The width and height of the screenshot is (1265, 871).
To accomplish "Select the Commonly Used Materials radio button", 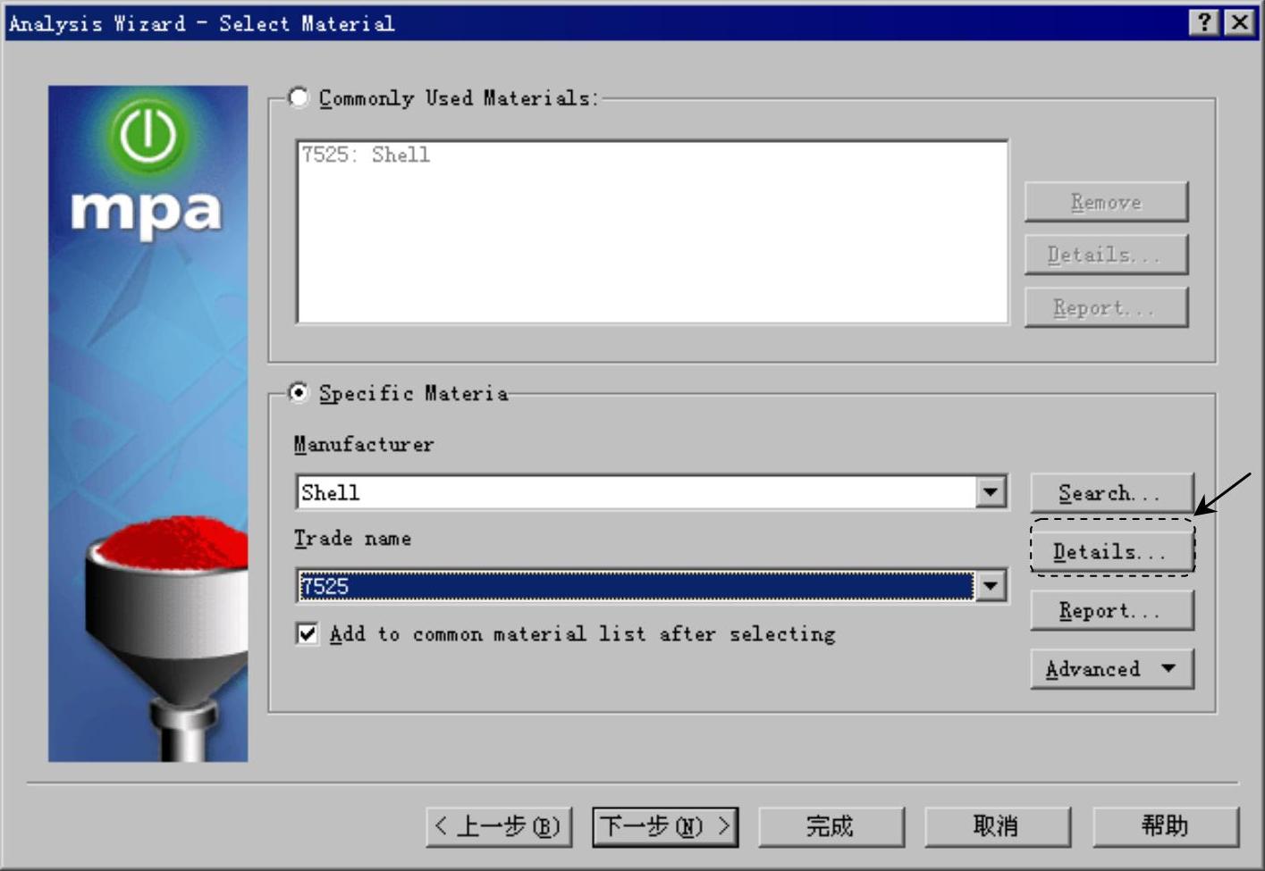I will pos(298,97).
